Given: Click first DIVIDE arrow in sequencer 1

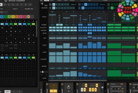Looking at the screenshot, I should [52, 68].
